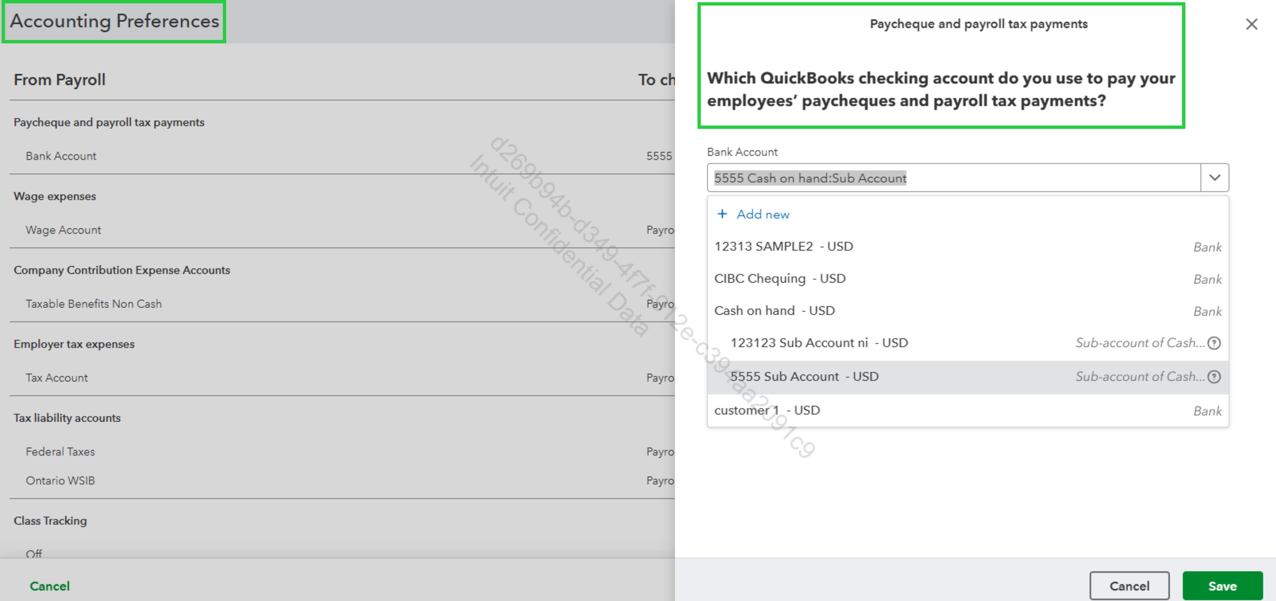The image size is (1276, 601).
Task: Click the Wage expenses section heading
Action: (x=54, y=196)
